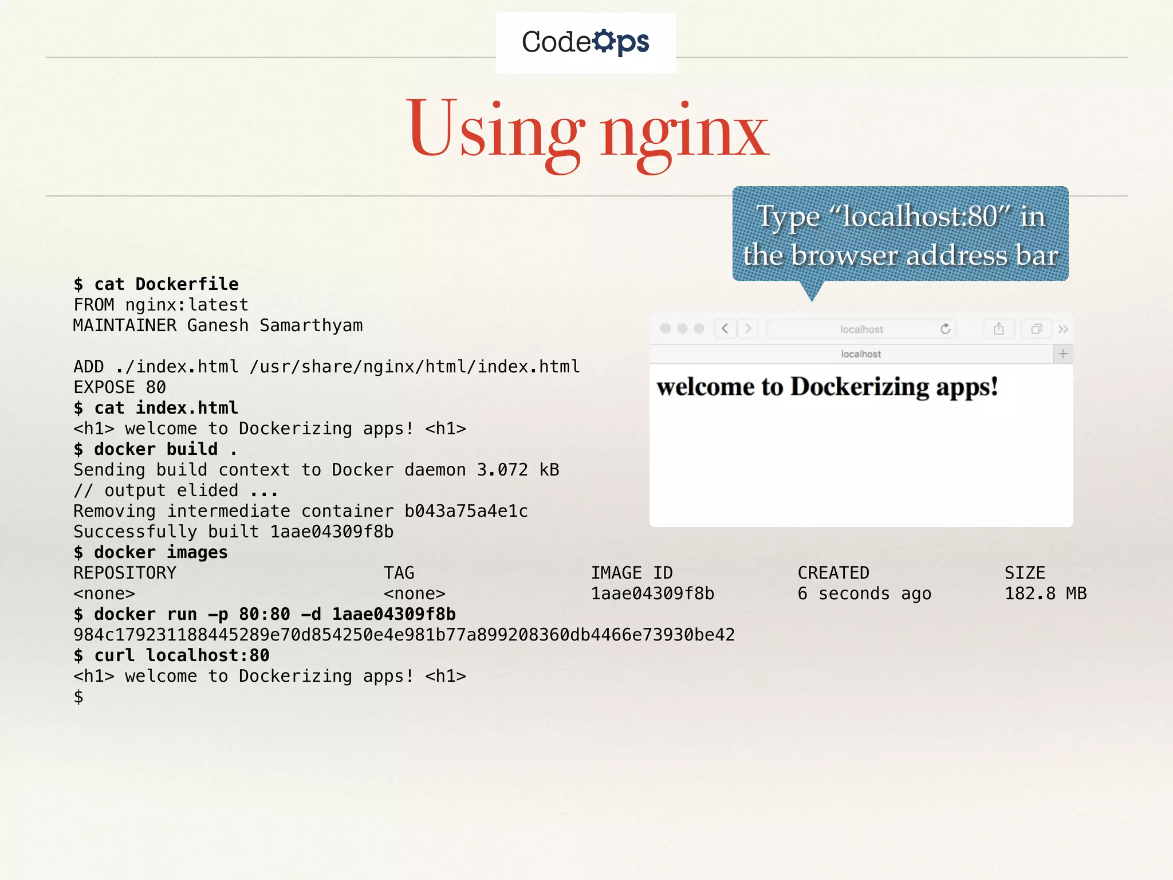Click the share icon in browser toolbar
Image resolution: width=1173 pixels, height=880 pixels.
tap(999, 329)
